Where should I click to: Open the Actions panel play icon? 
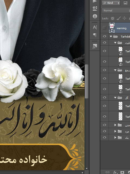pyautogui.click(x=95, y=1)
